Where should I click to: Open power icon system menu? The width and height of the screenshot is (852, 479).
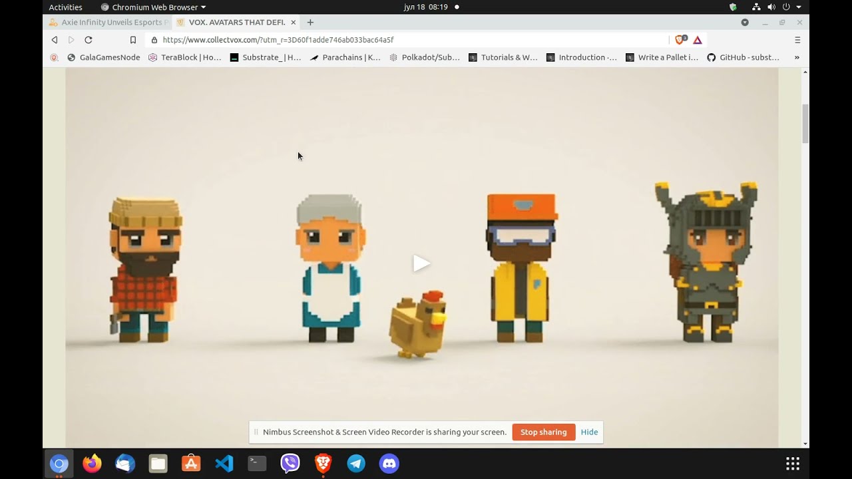tap(786, 7)
